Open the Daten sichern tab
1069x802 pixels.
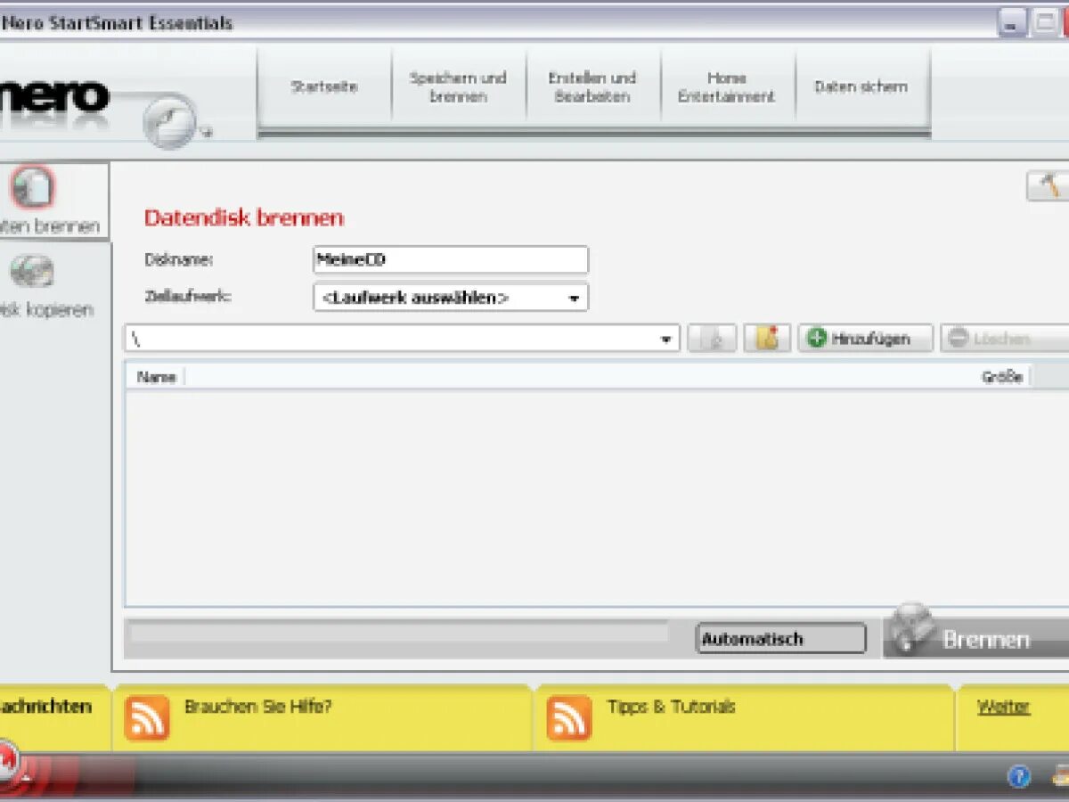tap(861, 87)
